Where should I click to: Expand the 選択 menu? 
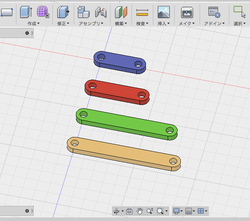coord(239,24)
